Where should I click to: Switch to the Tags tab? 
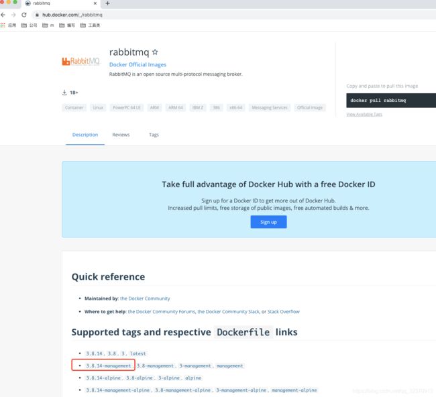click(154, 135)
